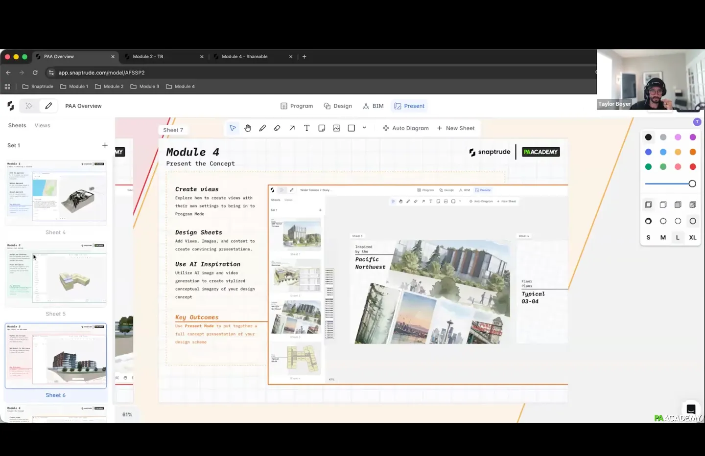
Task: Click the Auto Diagram button
Action: click(x=405, y=128)
